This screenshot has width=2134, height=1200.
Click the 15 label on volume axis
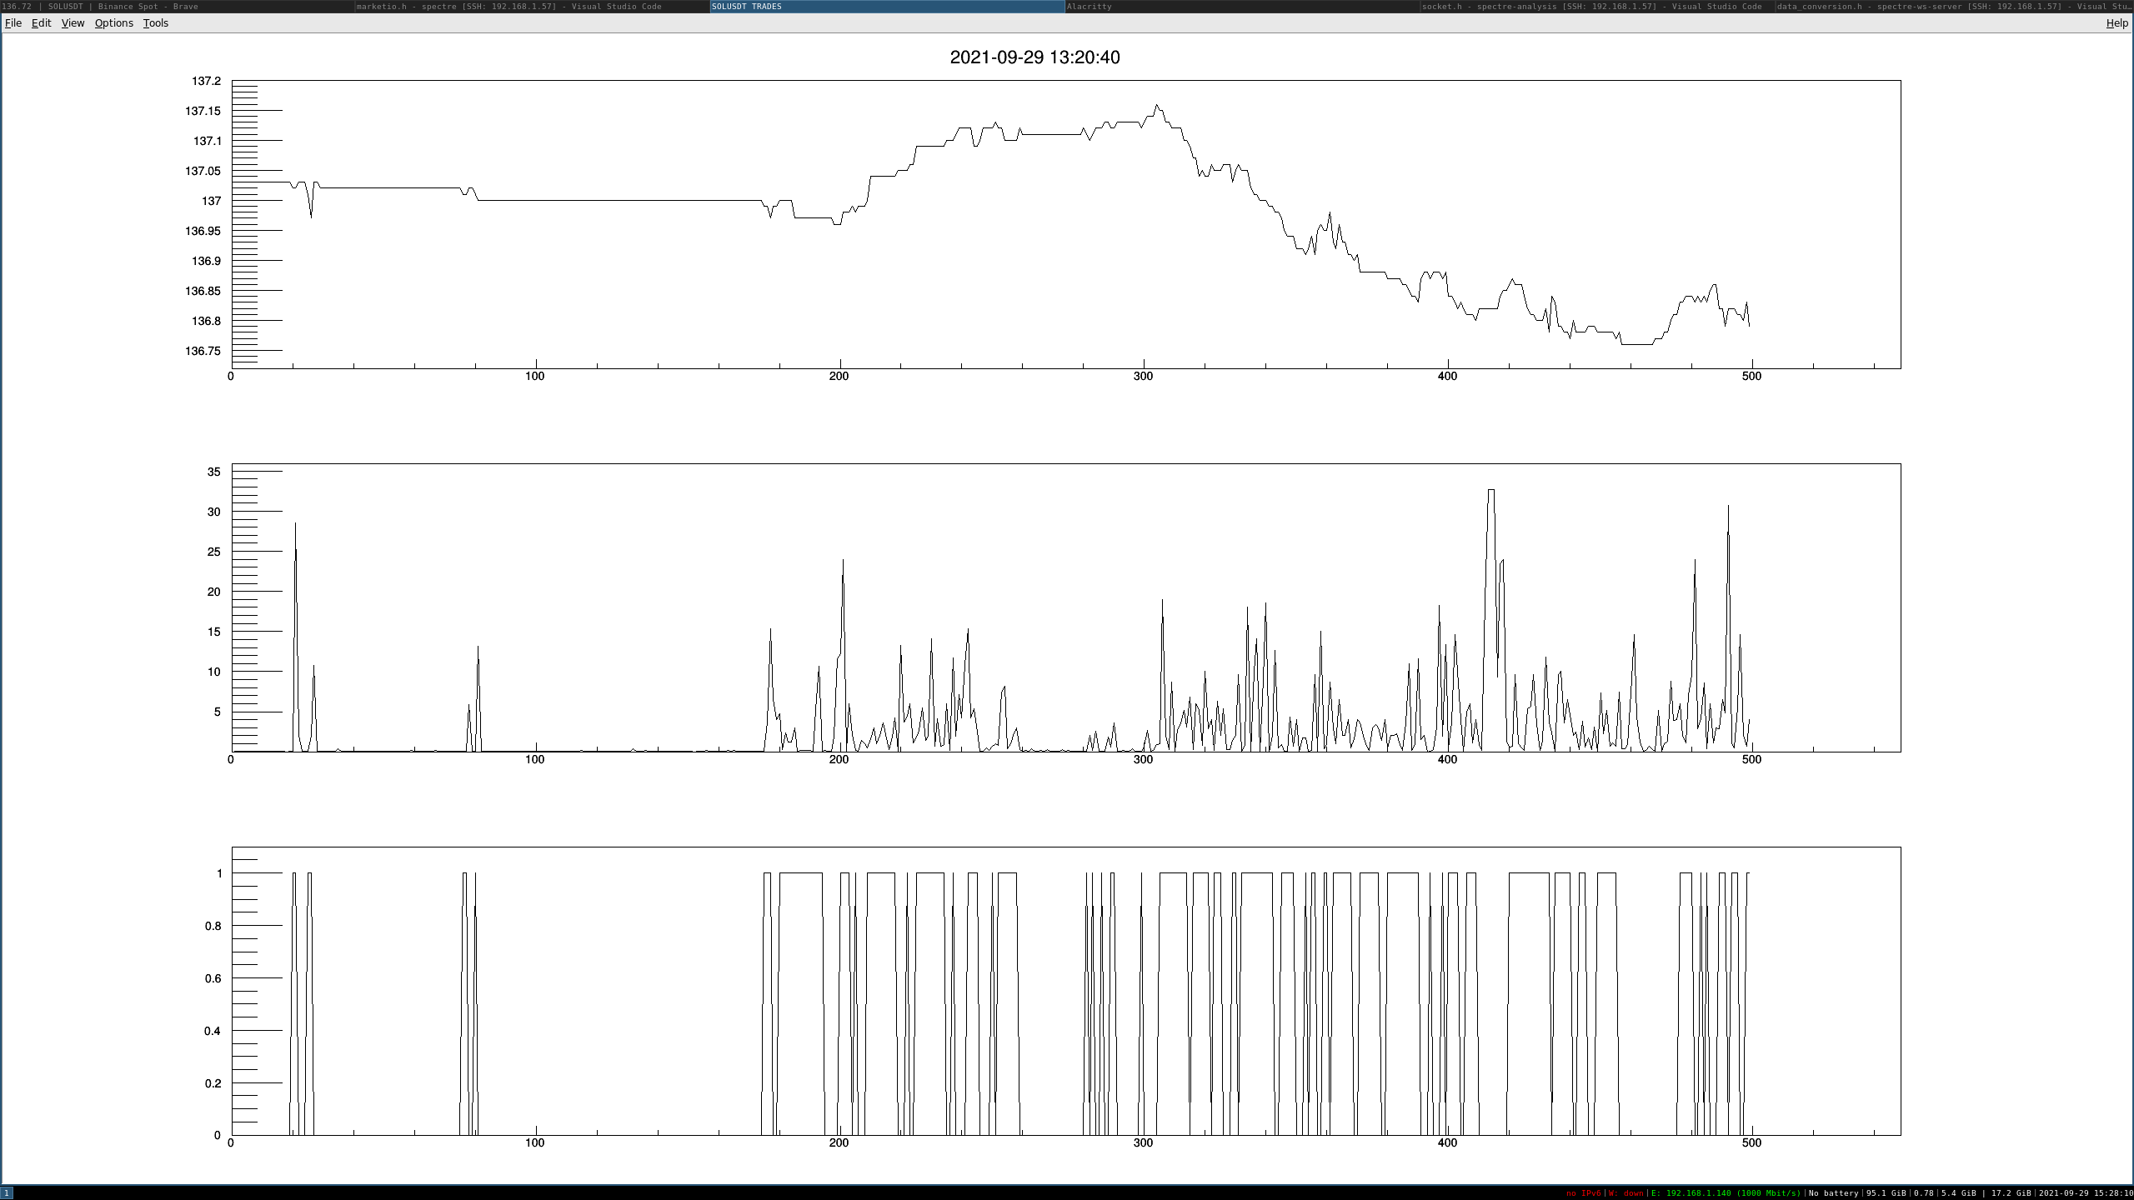(x=214, y=632)
